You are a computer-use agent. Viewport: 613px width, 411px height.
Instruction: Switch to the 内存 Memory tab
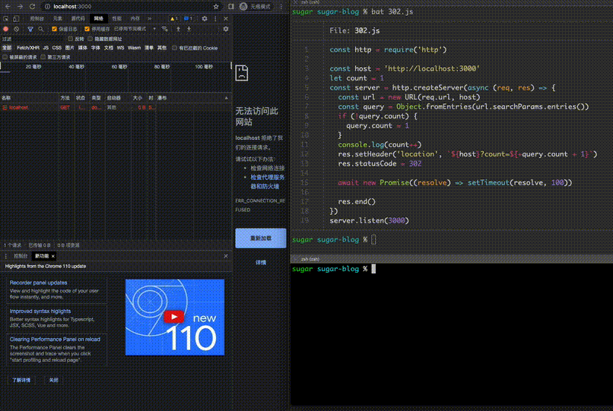click(135, 18)
